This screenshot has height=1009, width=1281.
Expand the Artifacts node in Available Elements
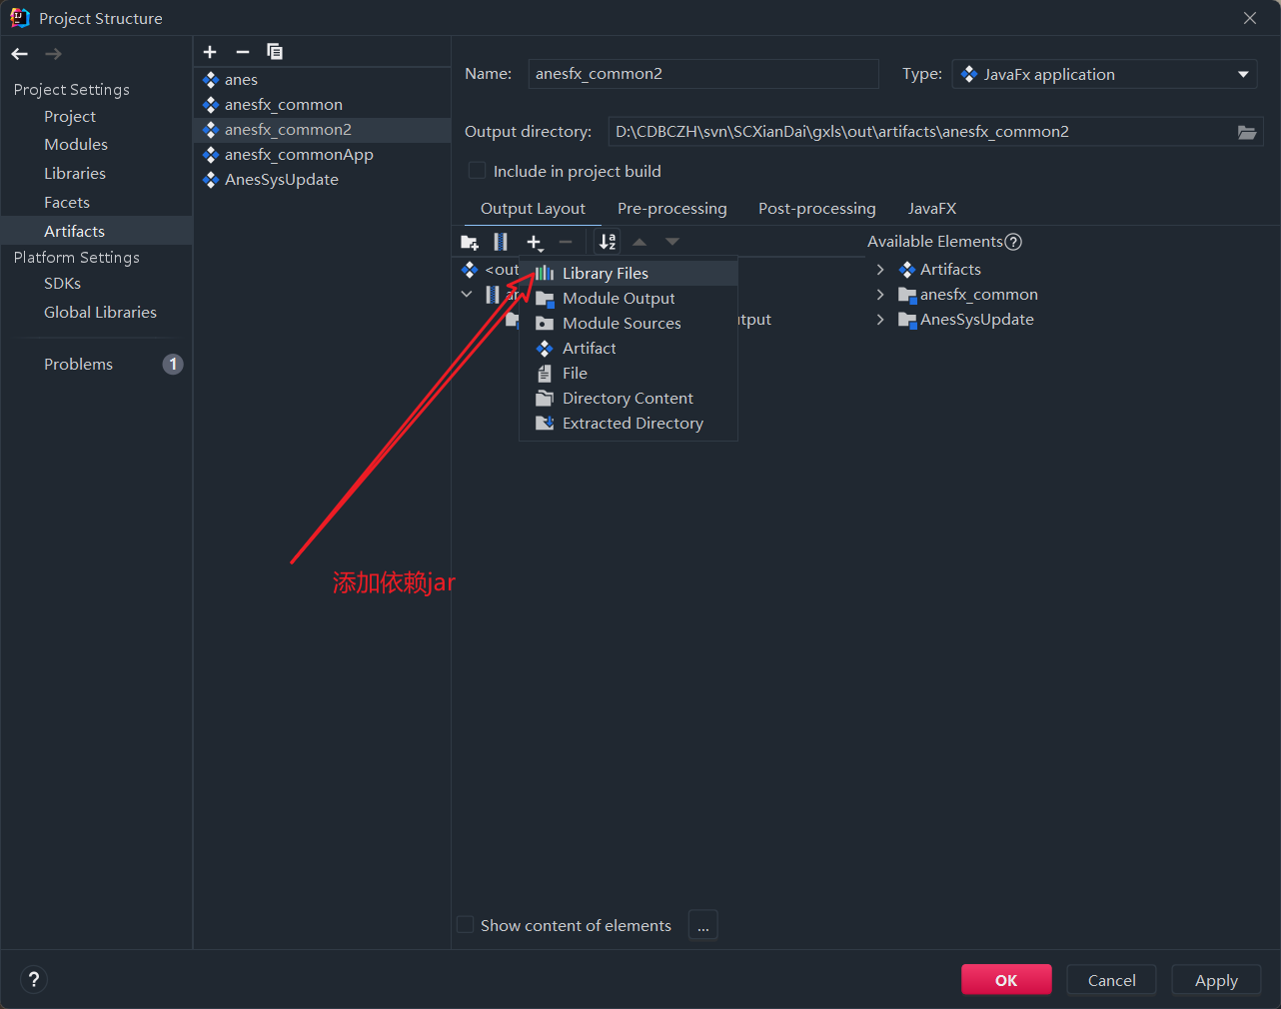coord(880,270)
